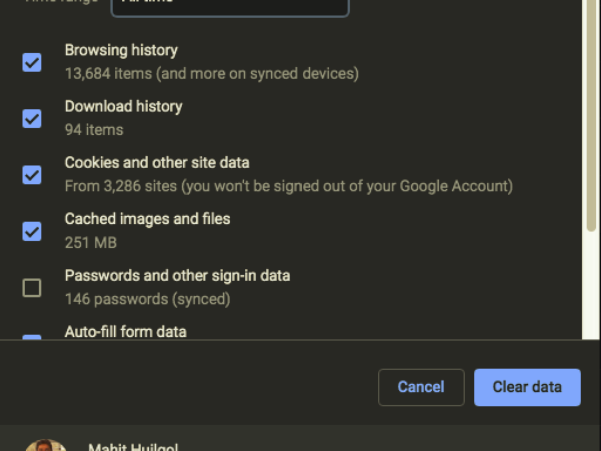
Task: Click the 146 passwords (synced) description
Action: (x=147, y=299)
